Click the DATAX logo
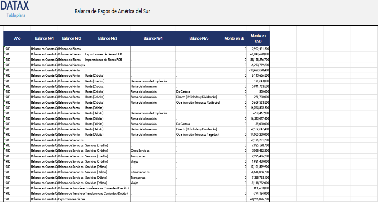 click(15, 6)
